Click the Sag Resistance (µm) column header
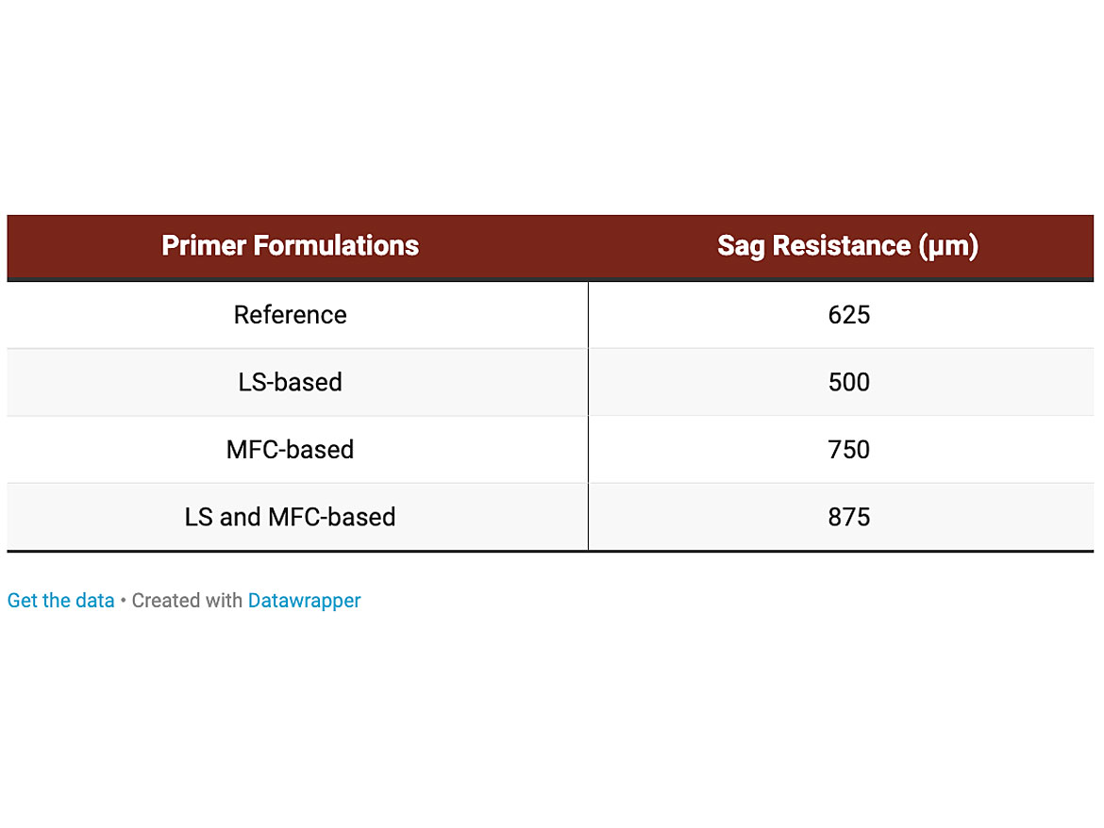 tap(847, 246)
